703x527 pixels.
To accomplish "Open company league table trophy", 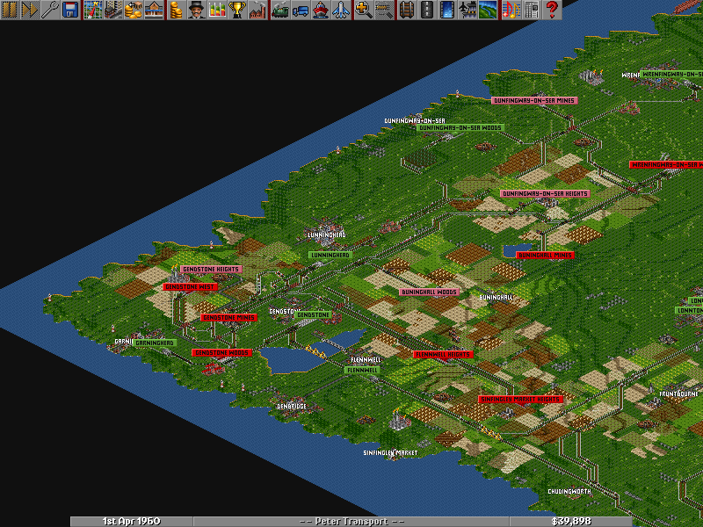I will click(x=236, y=10).
